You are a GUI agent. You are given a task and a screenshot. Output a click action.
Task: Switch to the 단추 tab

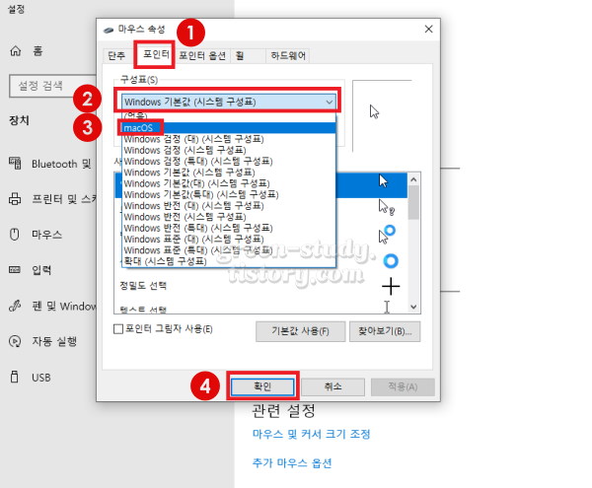tap(116, 56)
